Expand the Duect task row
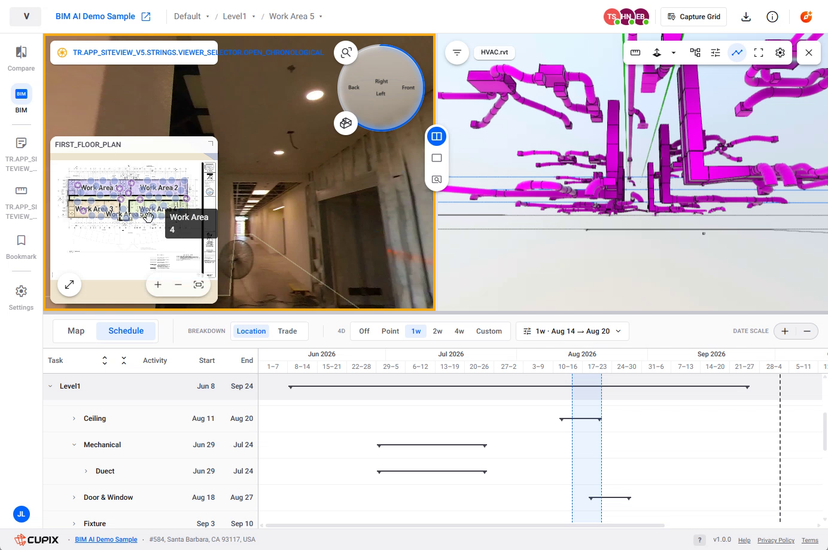The width and height of the screenshot is (828, 550). 86,471
